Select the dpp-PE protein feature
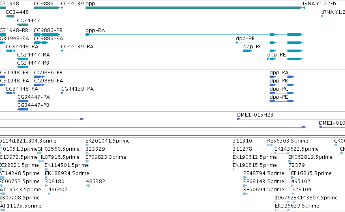This screenshot has width=345, height=212. click(x=282, y=101)
